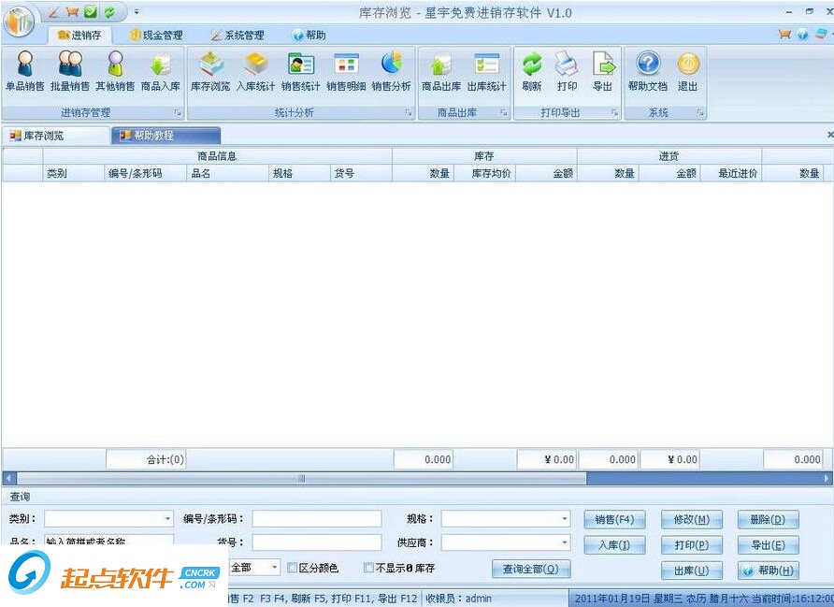The width and height of the screenshot is (834, 607).
Task: Open 销售明细 sales details
Action: coord(346,72)
